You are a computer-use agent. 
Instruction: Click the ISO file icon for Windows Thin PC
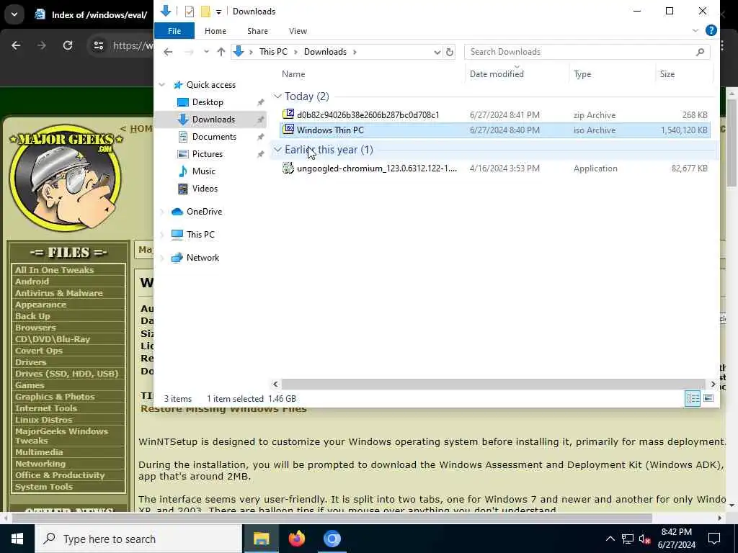[x=288, y=130]
